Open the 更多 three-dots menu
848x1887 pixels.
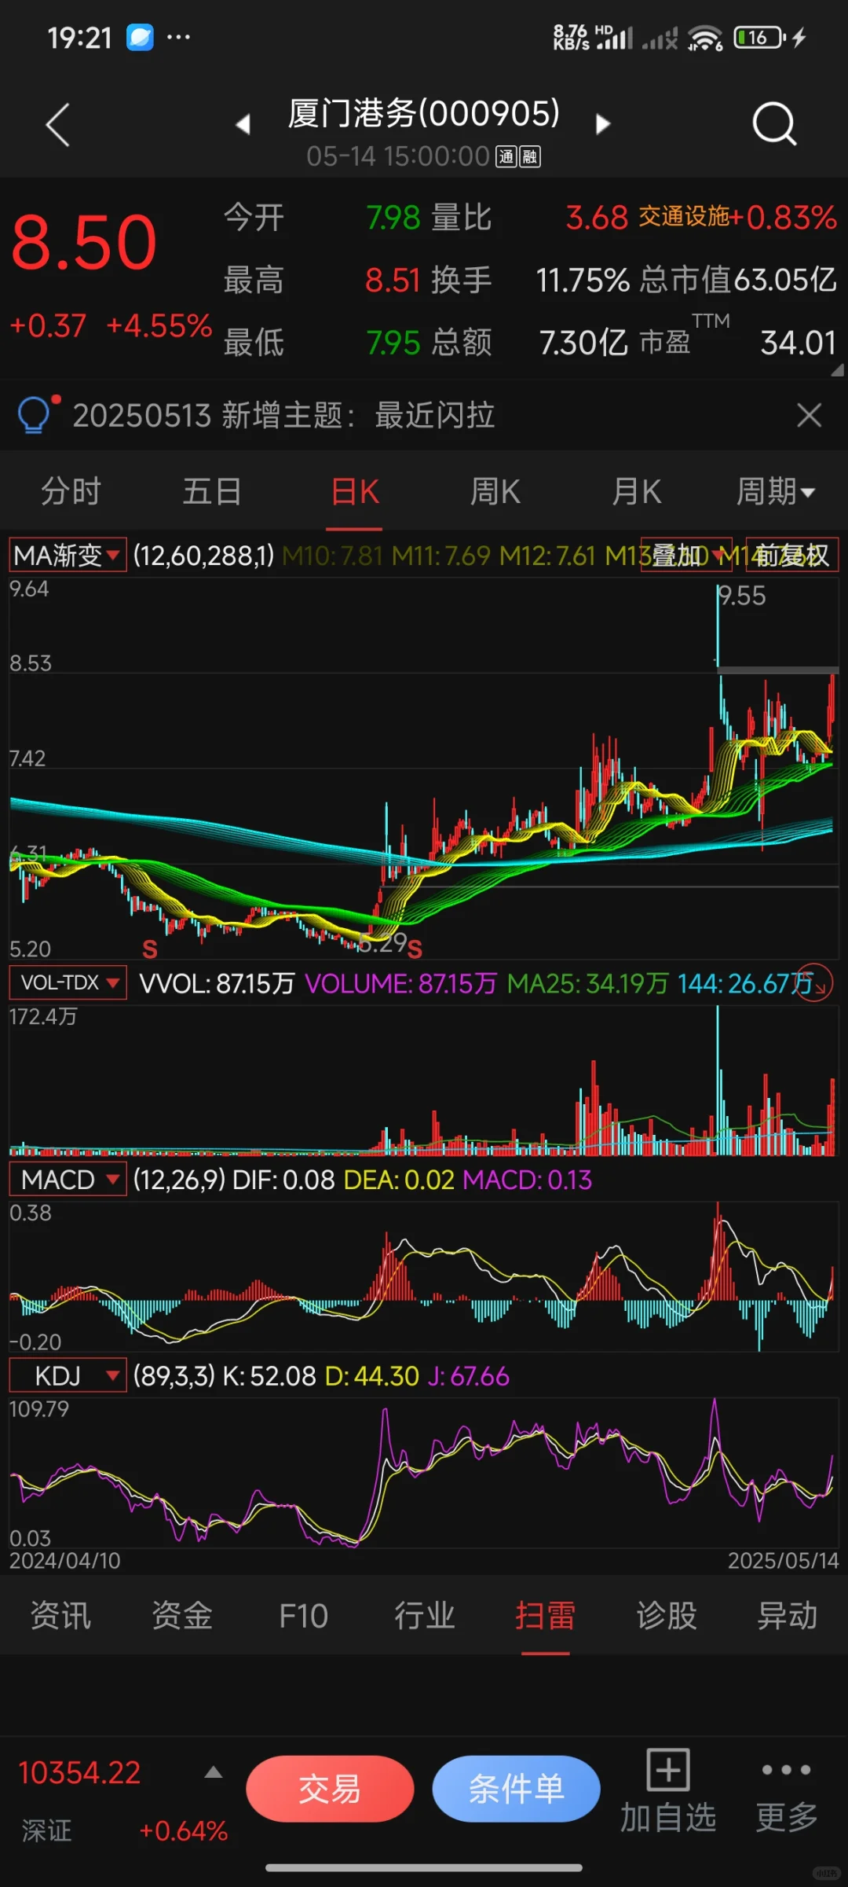click(x=787, y=1792)
